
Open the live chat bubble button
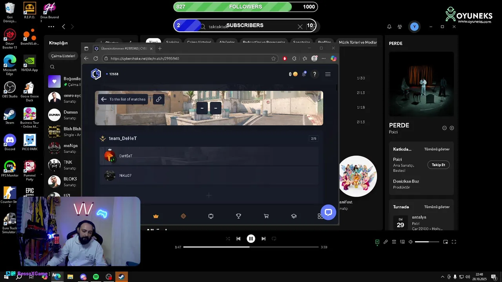click(x=328, y=212)
